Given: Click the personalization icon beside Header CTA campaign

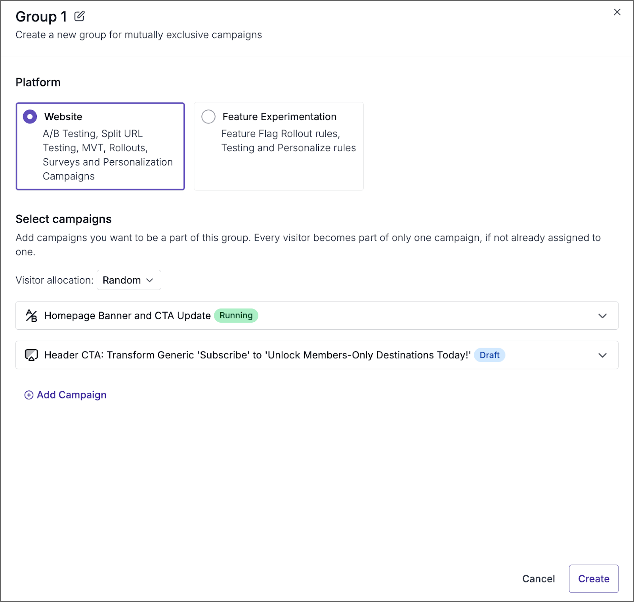Looking at the screenshot, I should 31,355.
